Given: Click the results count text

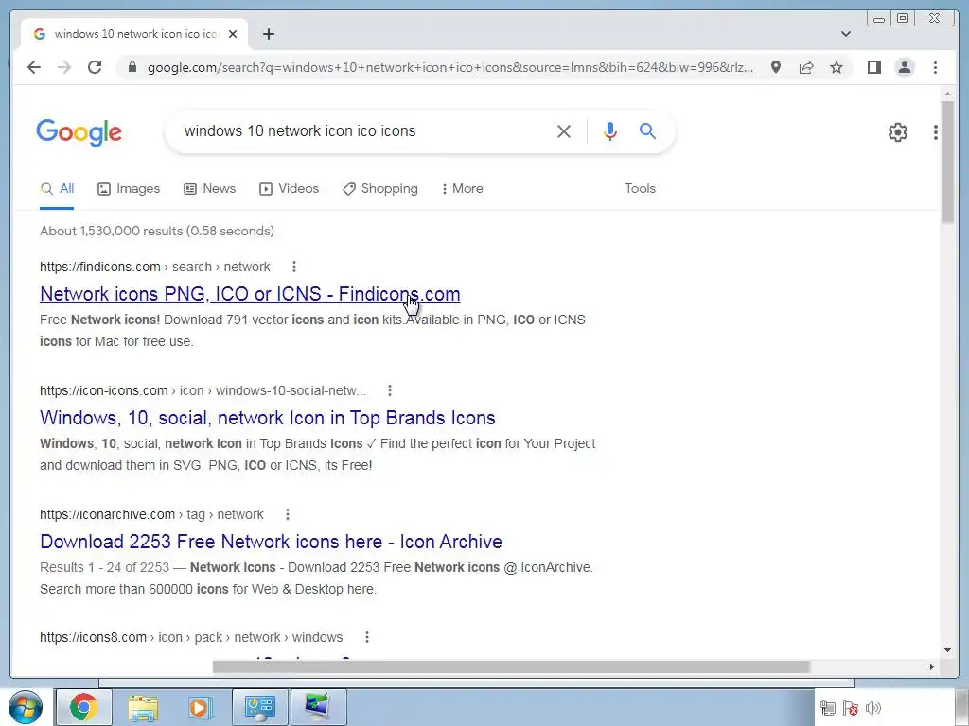Looking at the screenshot, I should point(157,231).
